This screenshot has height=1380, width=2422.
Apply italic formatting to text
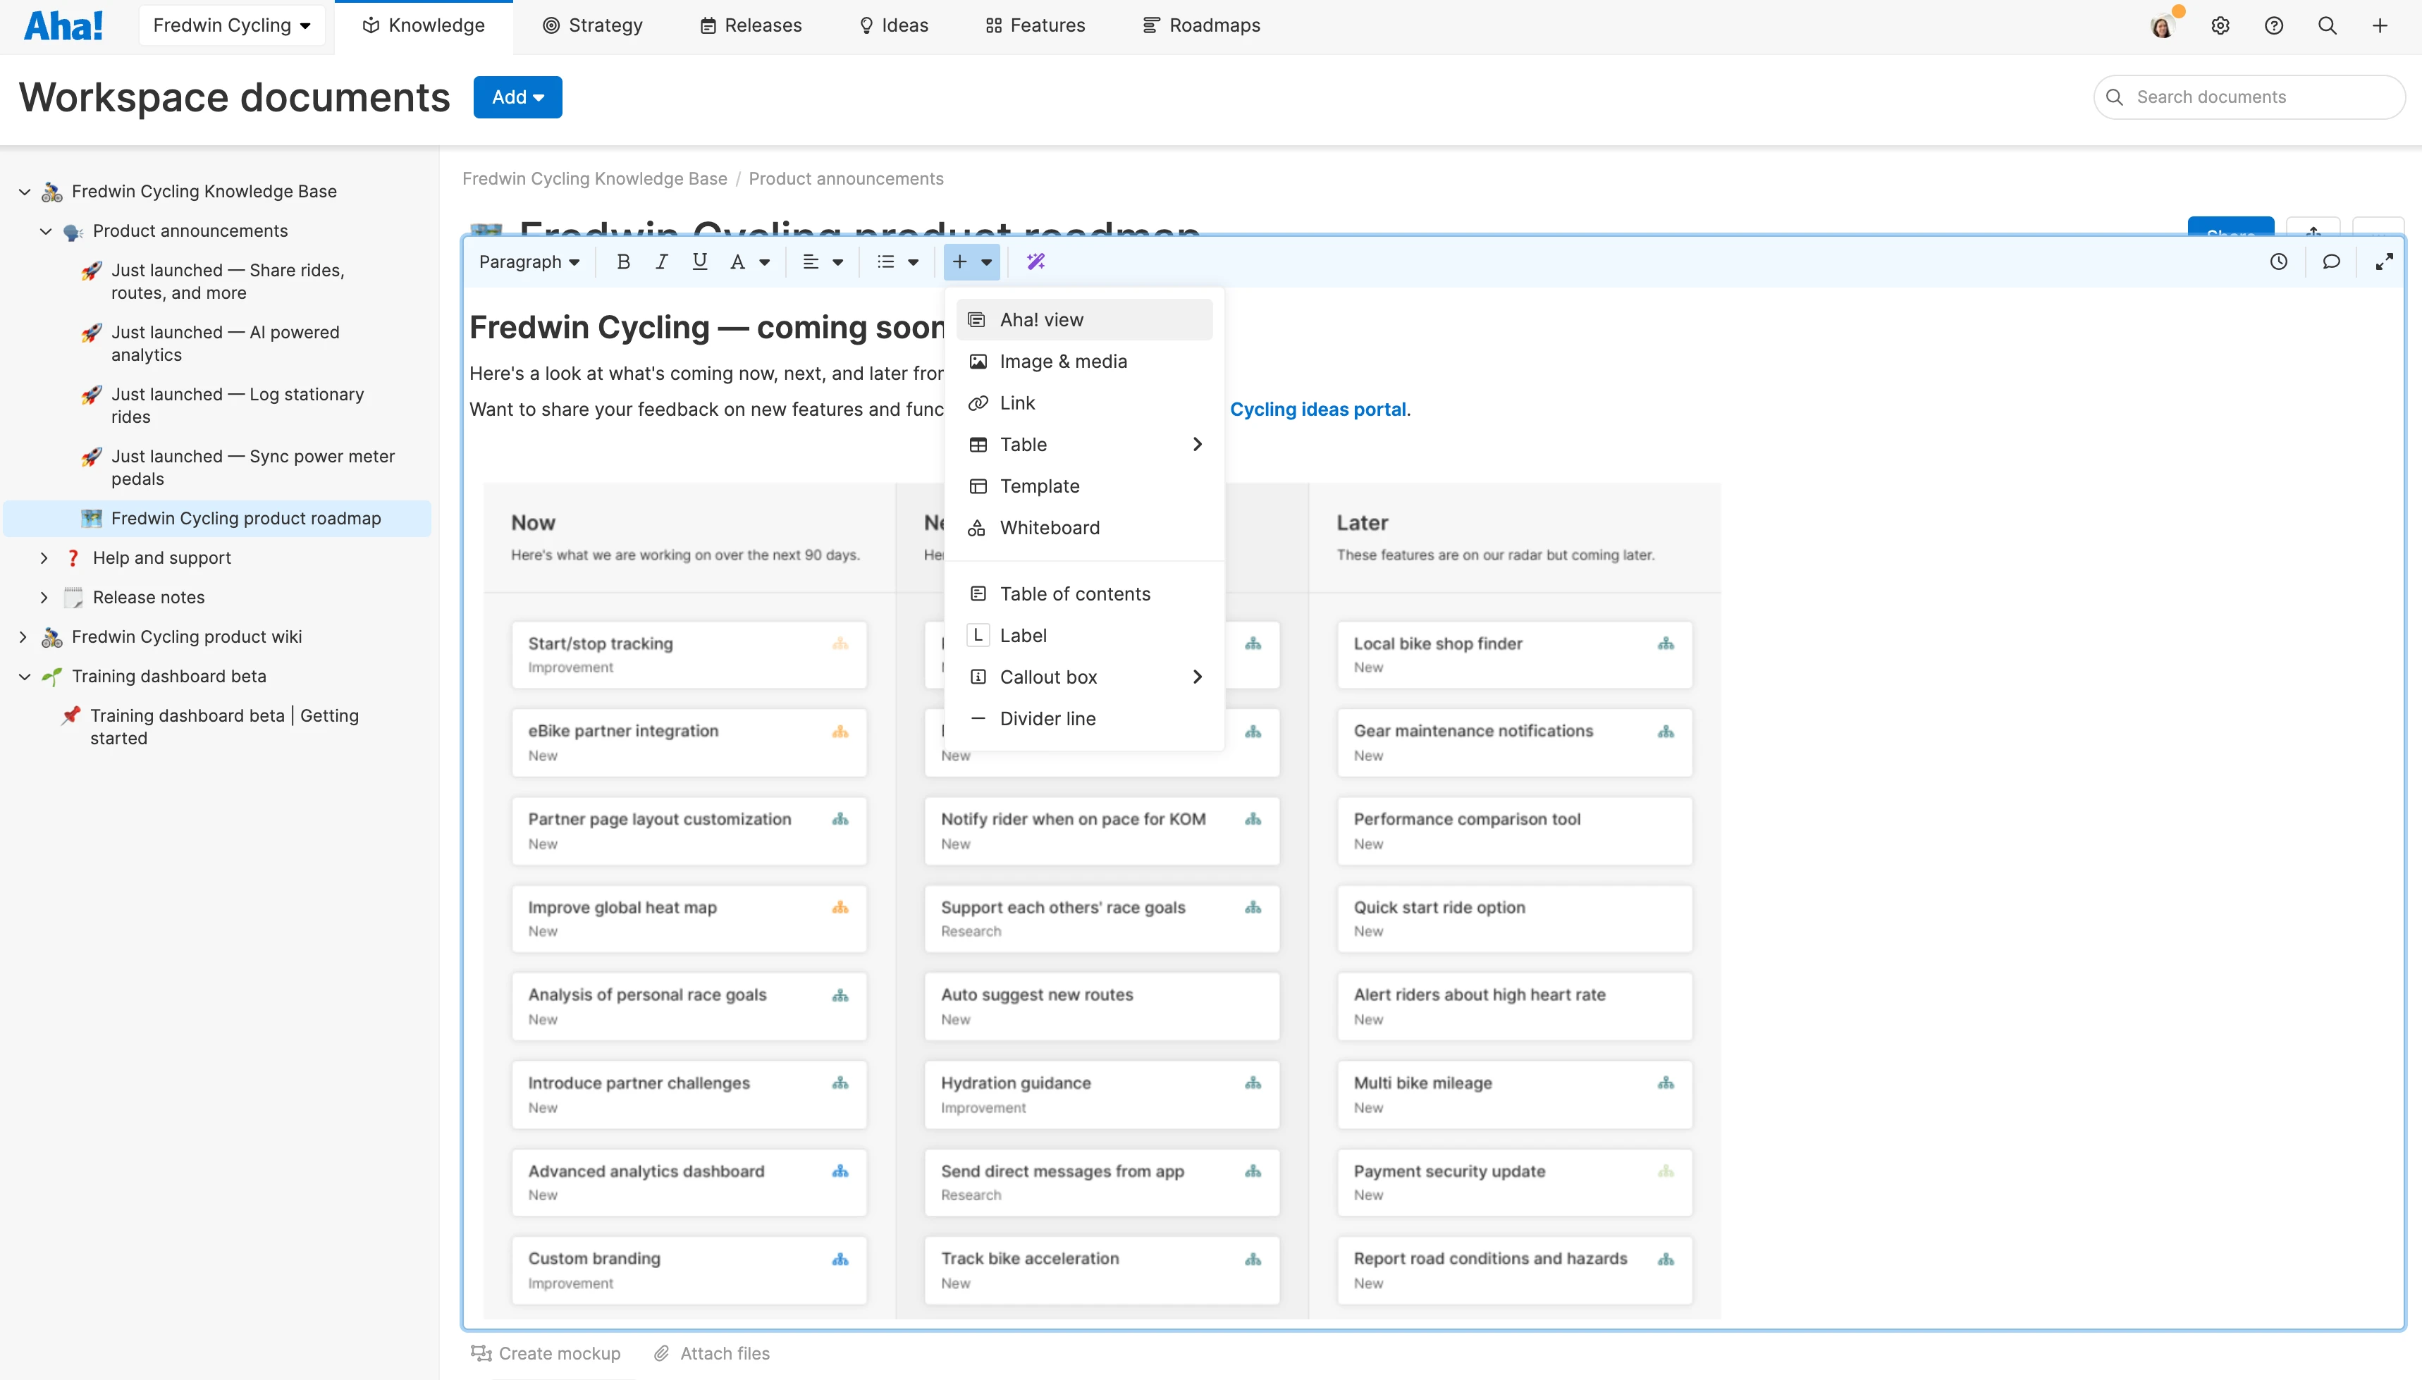click(660, 261)
